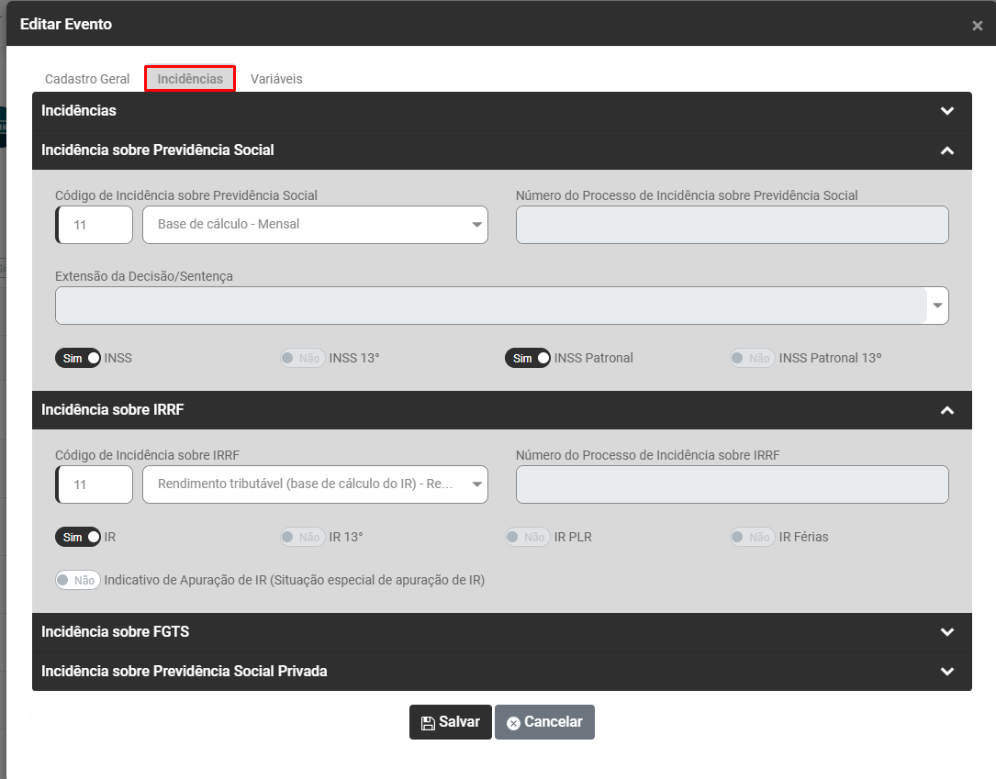Open the Variáveis tab
This screenshot has width=996, height=779.
pos(276,79)
